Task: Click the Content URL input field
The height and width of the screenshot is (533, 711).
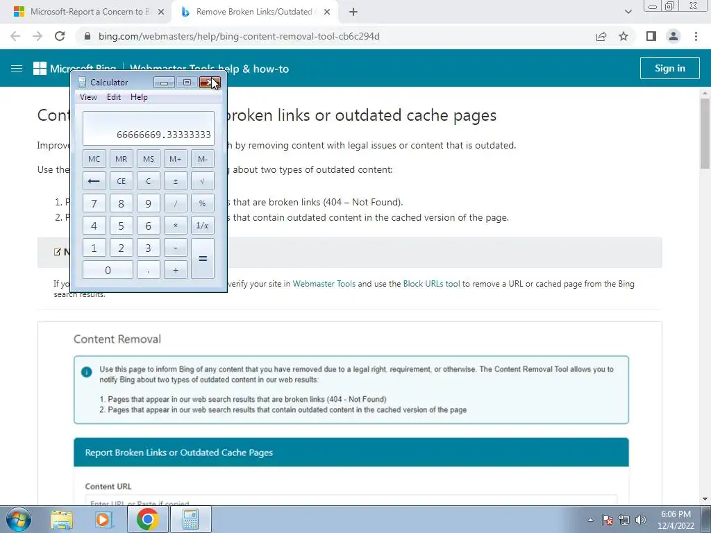Action: coord(351,500)
